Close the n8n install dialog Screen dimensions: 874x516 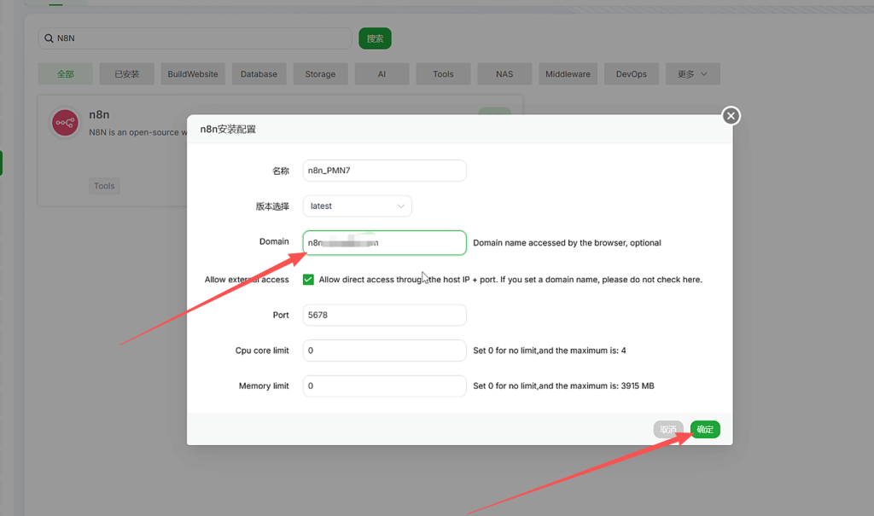(x=731, y=116)
